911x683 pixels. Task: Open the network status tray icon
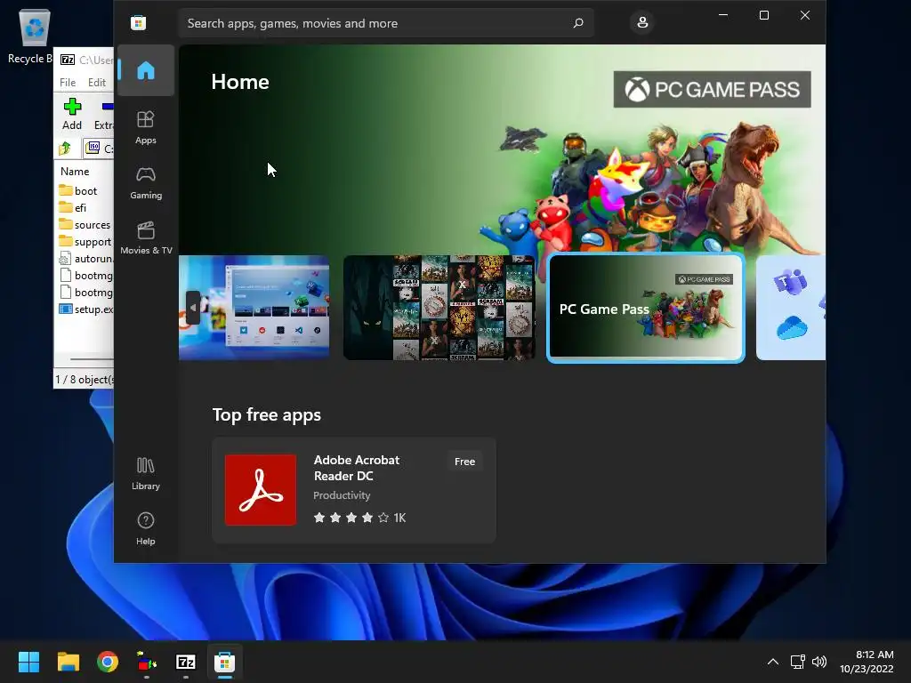pos(798,662)
